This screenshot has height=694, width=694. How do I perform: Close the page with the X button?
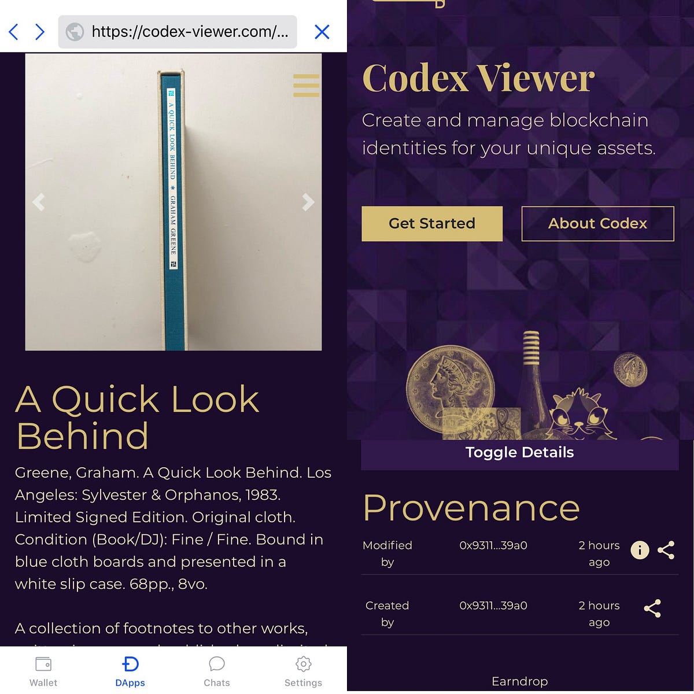[322, 32]
